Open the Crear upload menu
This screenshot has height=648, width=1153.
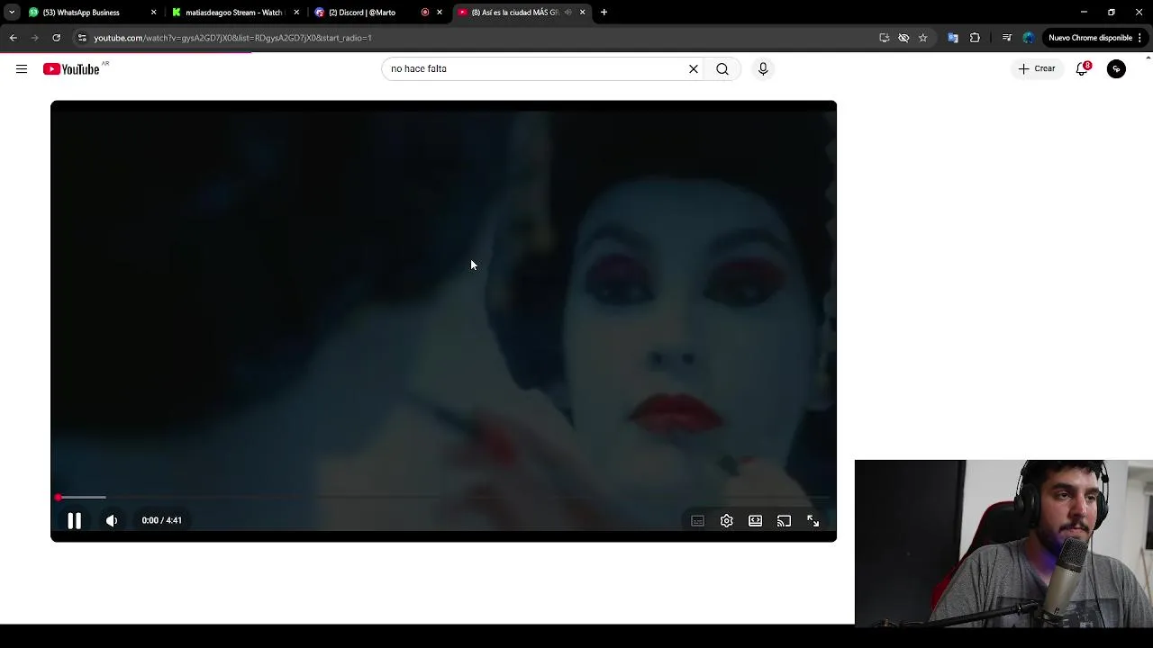(x=1037, y=68)
